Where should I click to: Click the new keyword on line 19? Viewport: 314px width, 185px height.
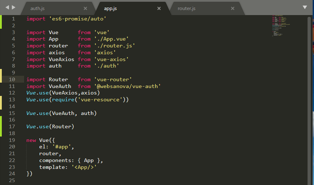pyautogui.click(x=31, y=140)
